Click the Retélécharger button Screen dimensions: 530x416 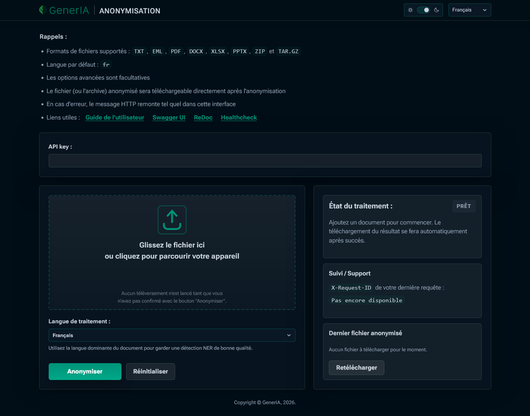click(356, 368)
